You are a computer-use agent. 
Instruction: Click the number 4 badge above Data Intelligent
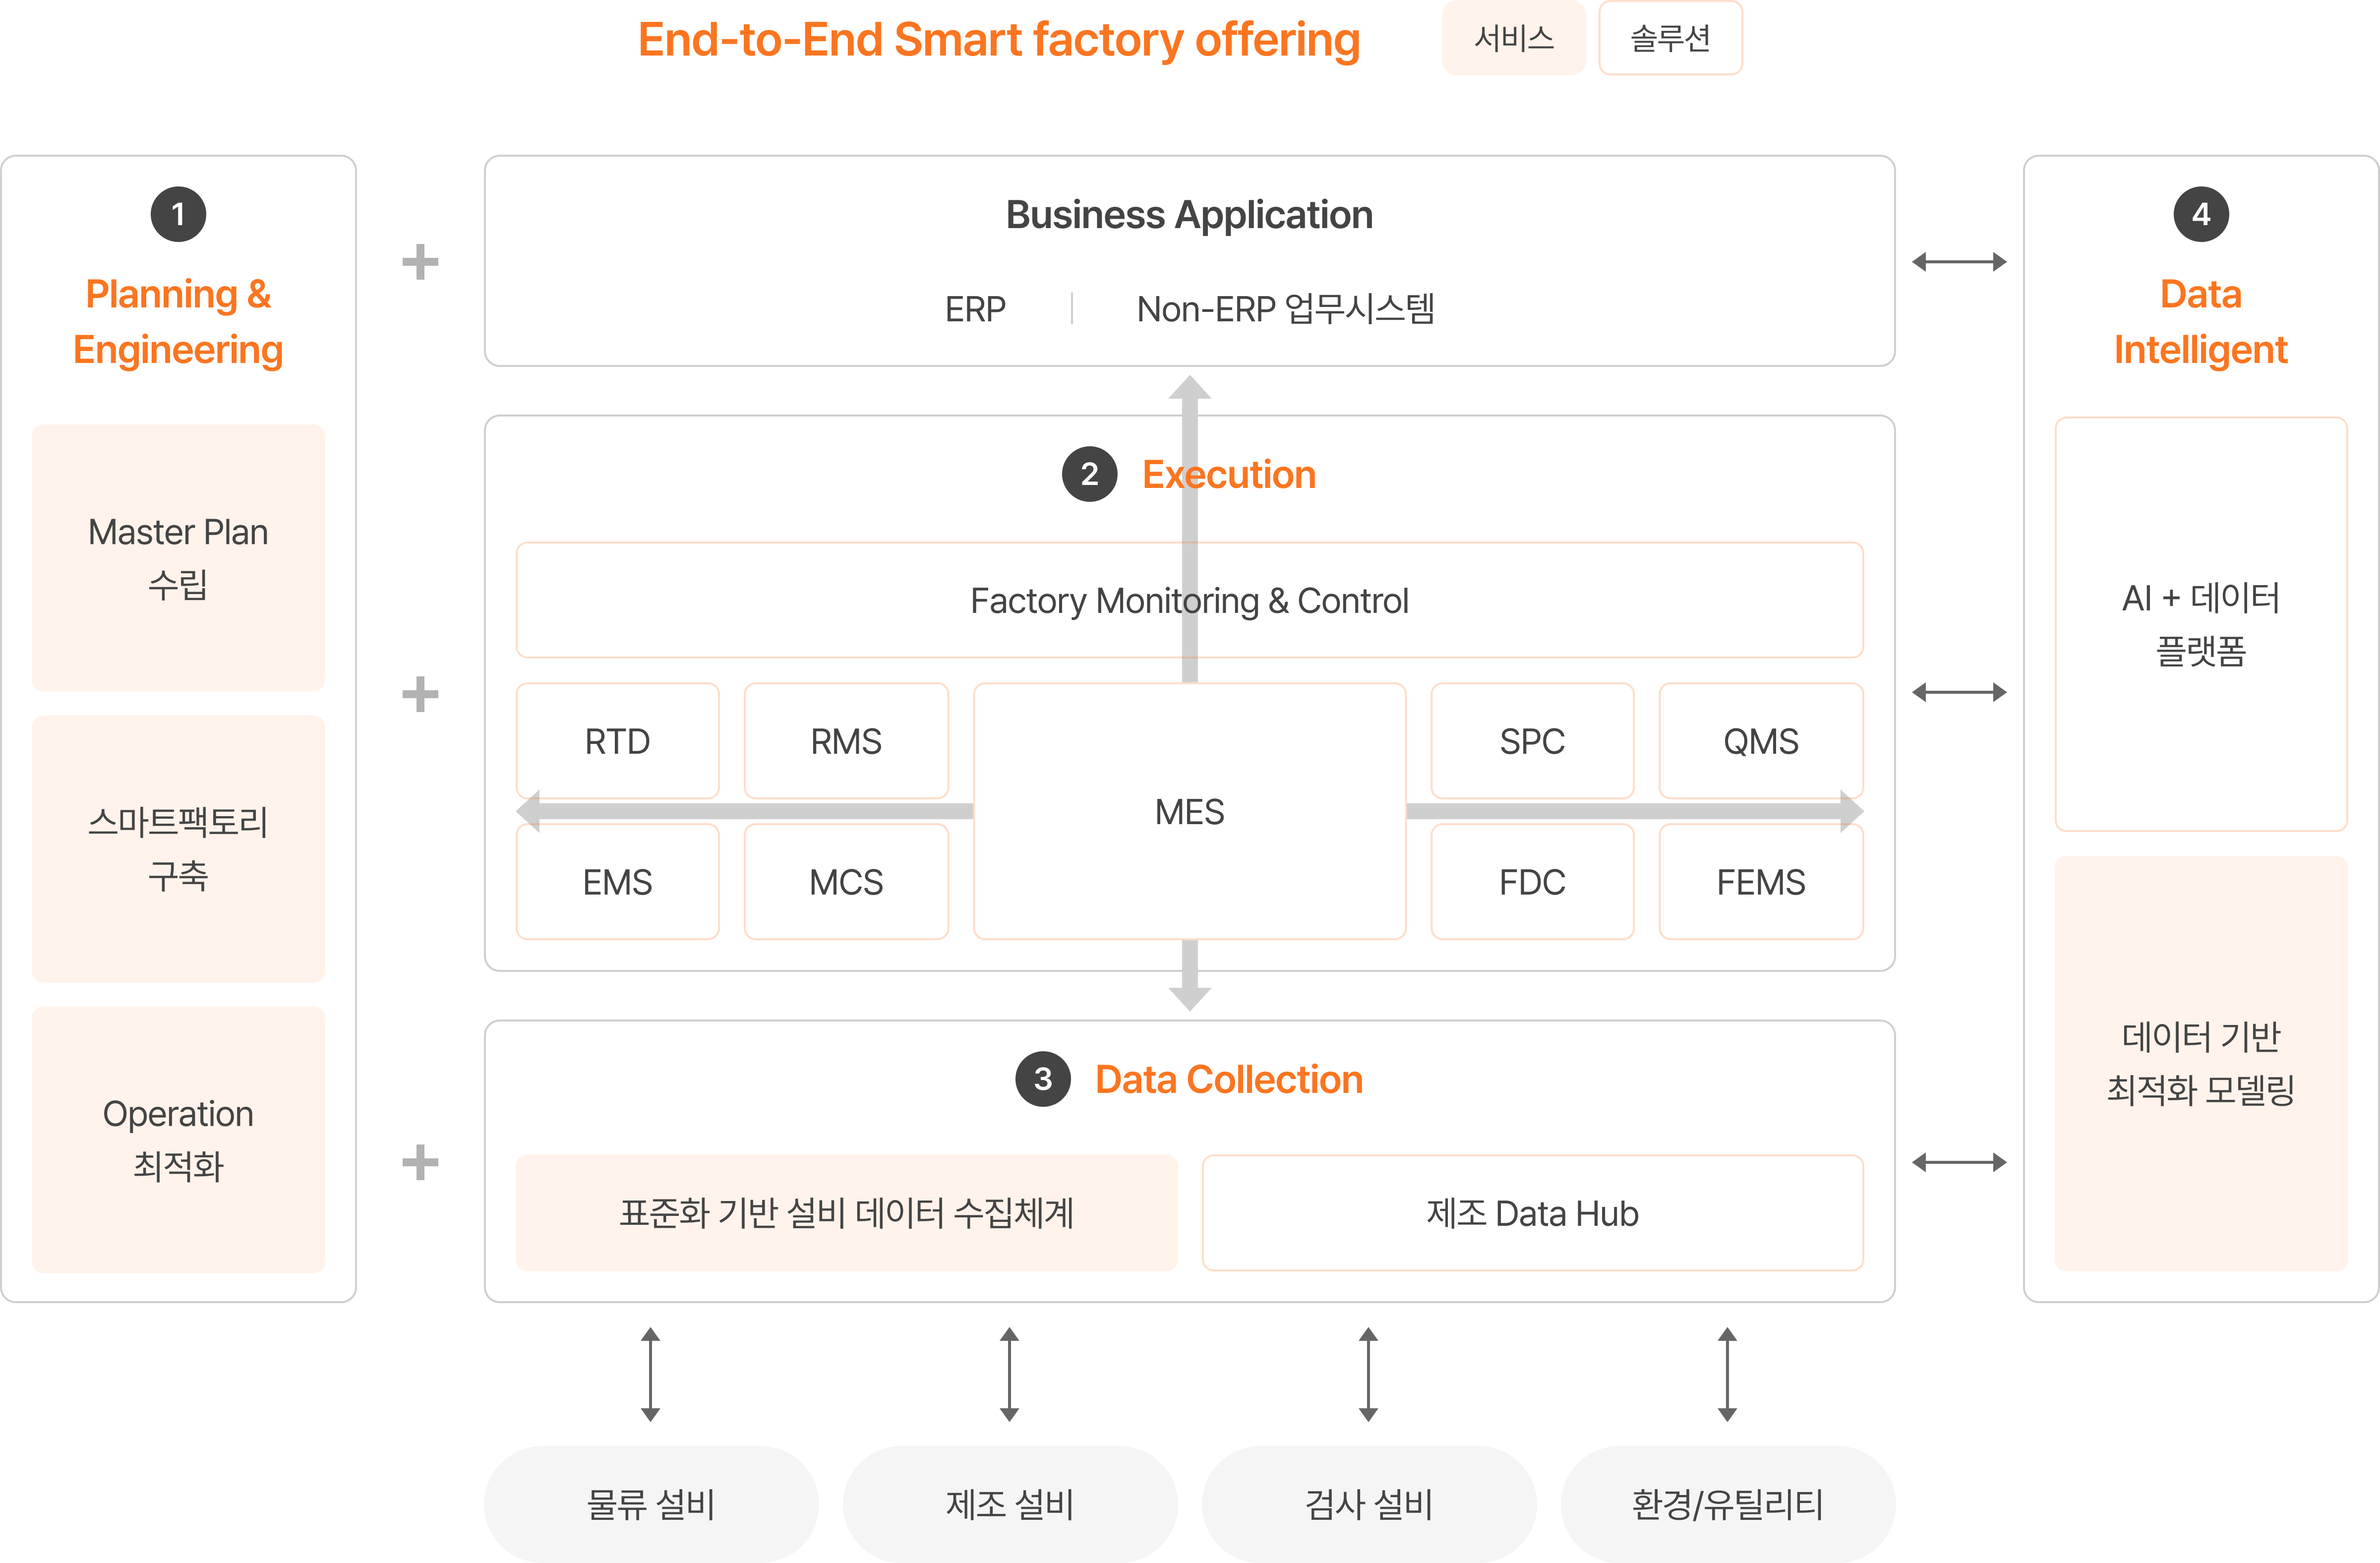[x=2200, y=214]
